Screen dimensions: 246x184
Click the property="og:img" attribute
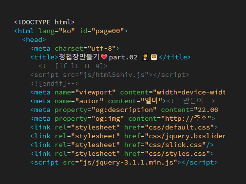(89, 119)
